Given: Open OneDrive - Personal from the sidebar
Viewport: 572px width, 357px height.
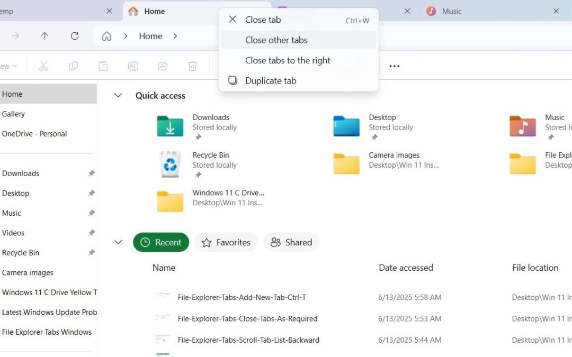Looking at the screenshot, I should 34,133.
